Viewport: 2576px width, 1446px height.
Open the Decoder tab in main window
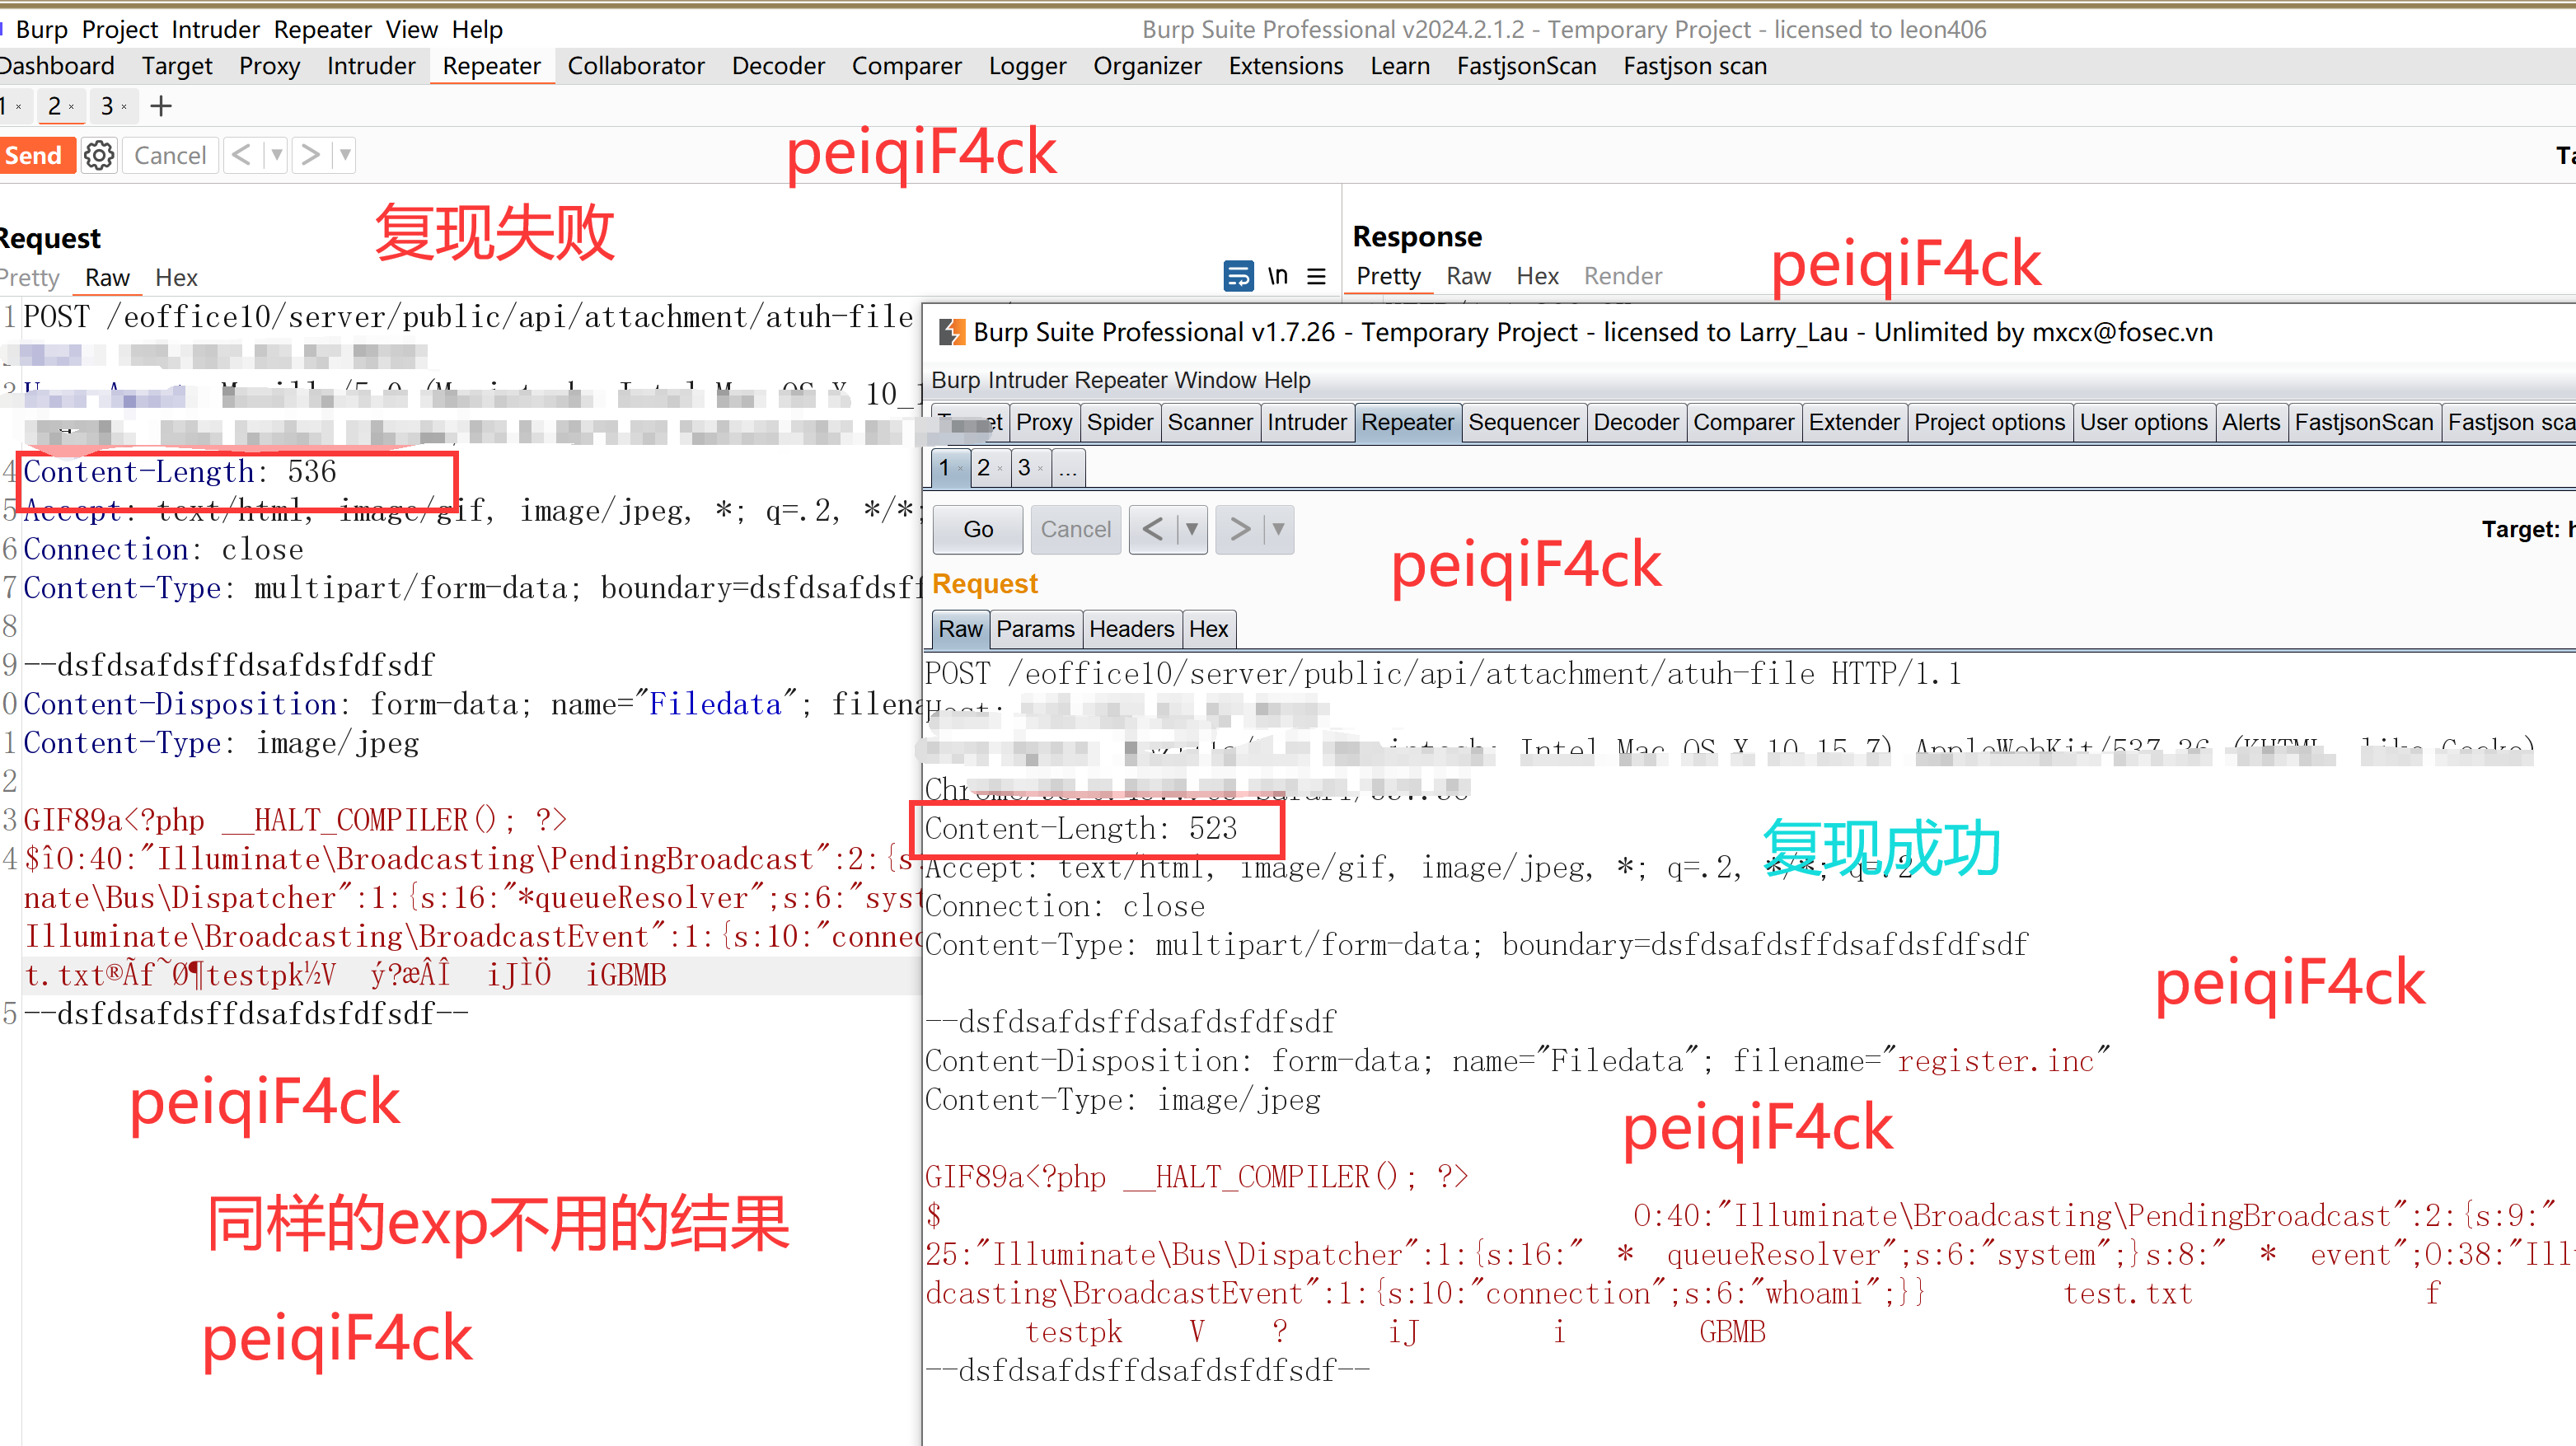[778, 66]
